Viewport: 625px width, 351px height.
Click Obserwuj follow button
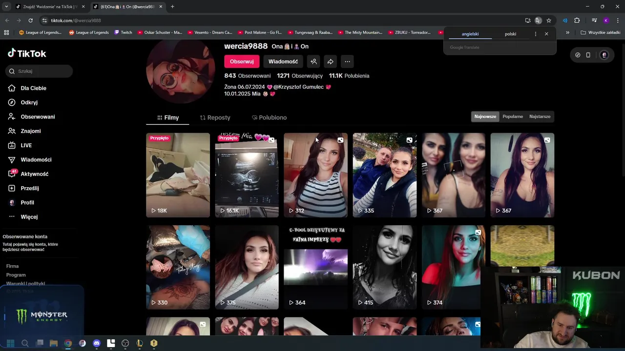(x=242, y=61)
